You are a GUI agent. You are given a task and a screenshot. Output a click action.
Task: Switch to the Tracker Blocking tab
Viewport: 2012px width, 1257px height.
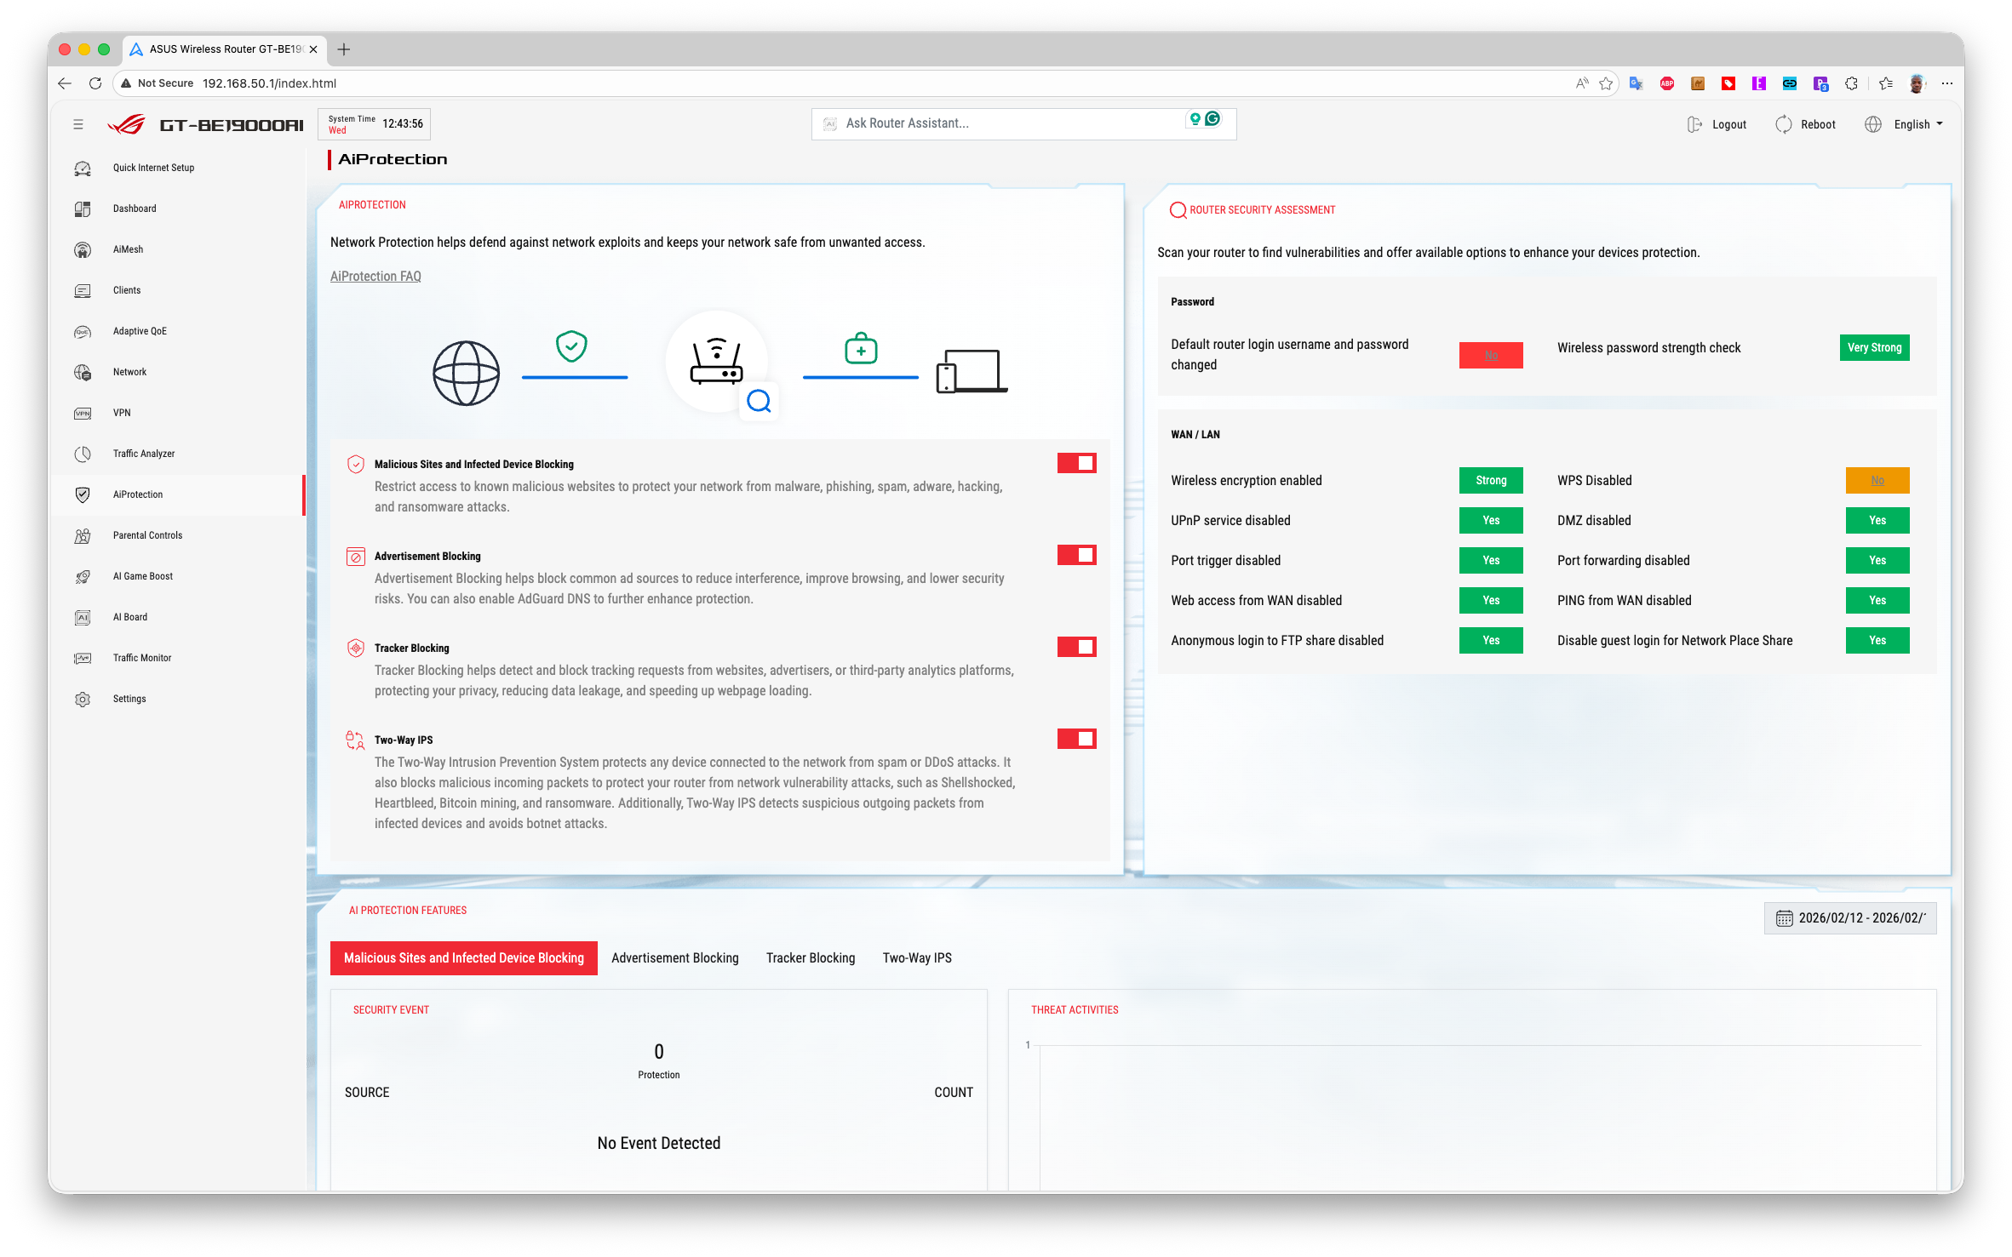click(810, 958)
